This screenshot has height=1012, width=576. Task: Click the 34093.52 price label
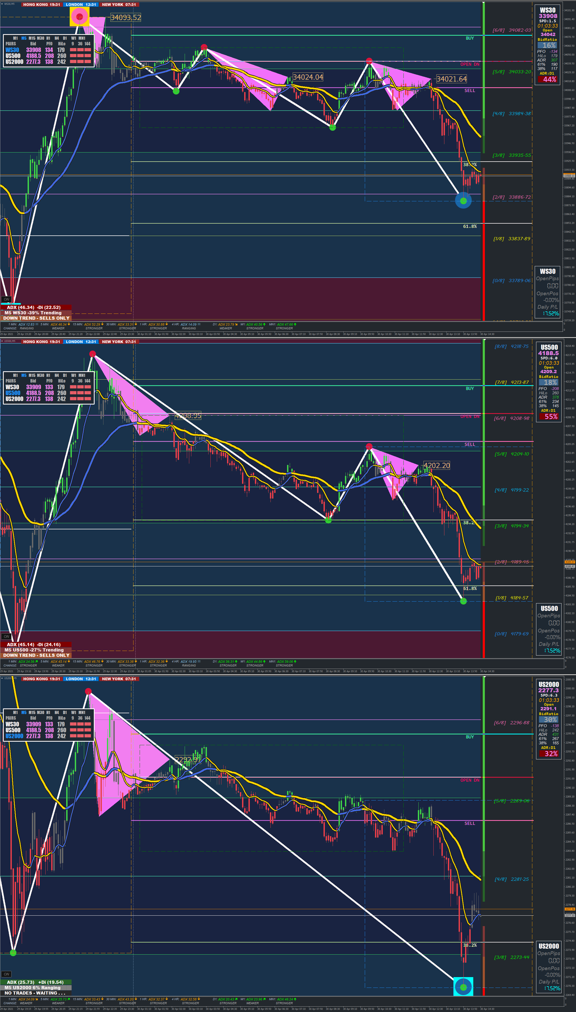click(x=125, y=17)
